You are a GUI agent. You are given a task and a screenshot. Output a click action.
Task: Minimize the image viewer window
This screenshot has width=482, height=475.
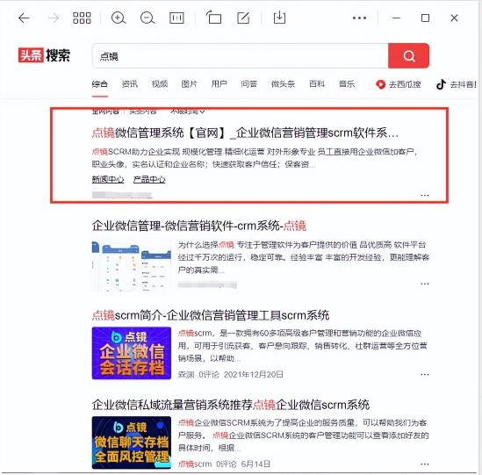point(396,18)
